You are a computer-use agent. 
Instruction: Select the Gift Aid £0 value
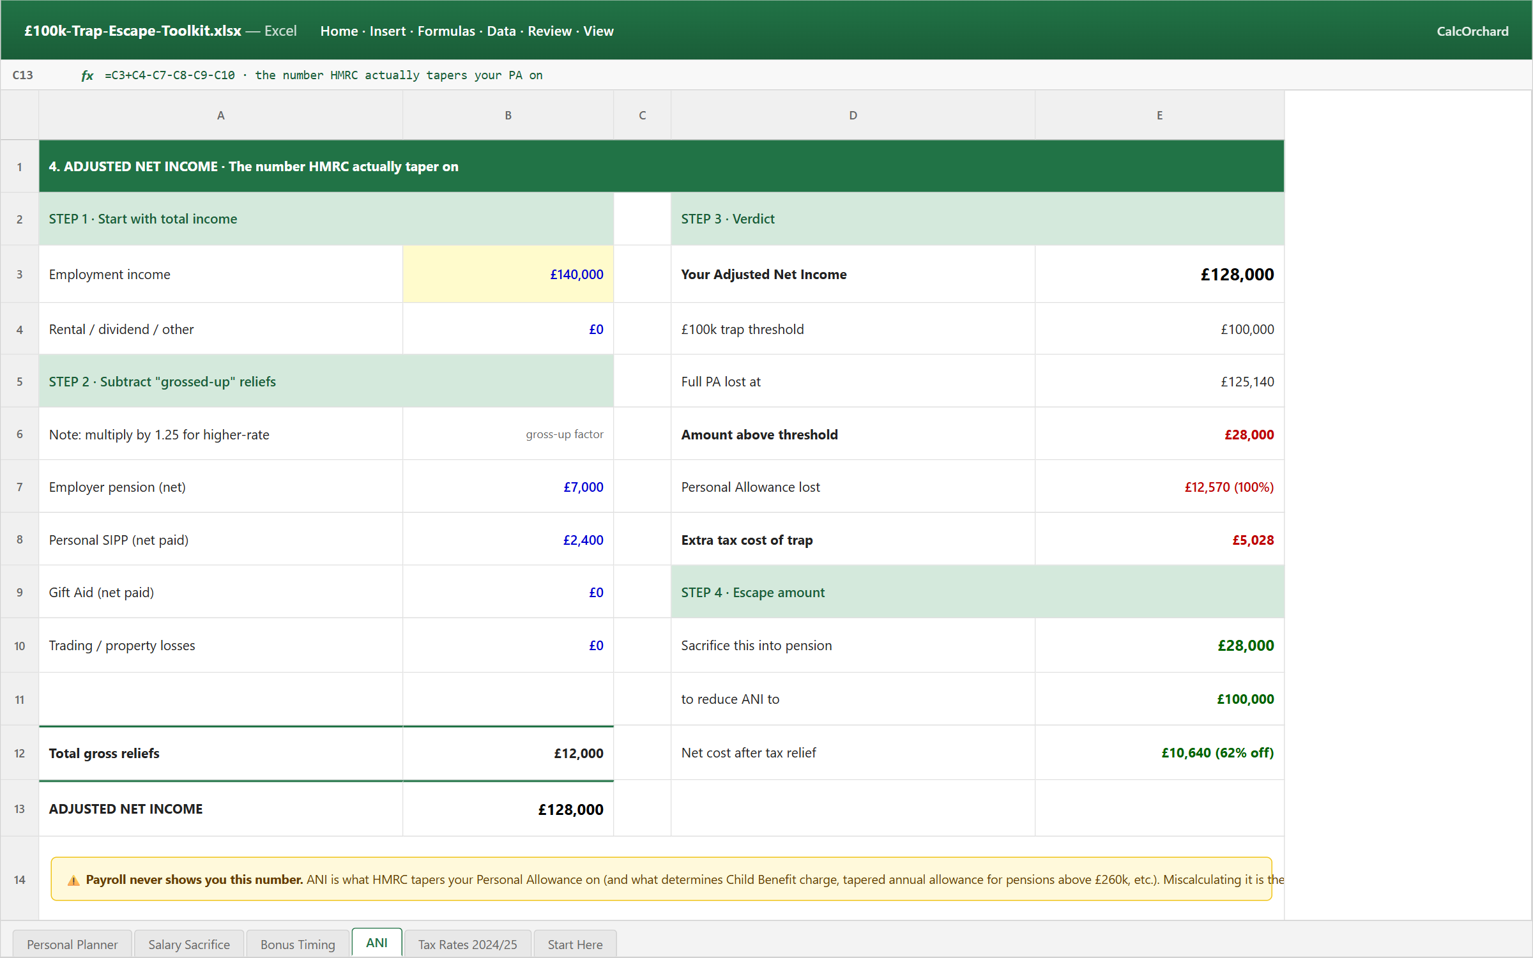click(x=508, y=592)
